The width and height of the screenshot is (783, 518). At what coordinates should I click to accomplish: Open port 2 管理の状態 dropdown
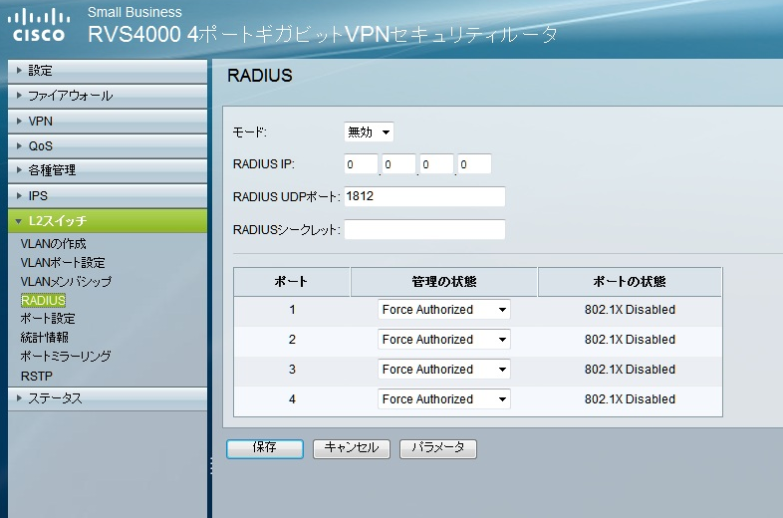coord(444,340)
